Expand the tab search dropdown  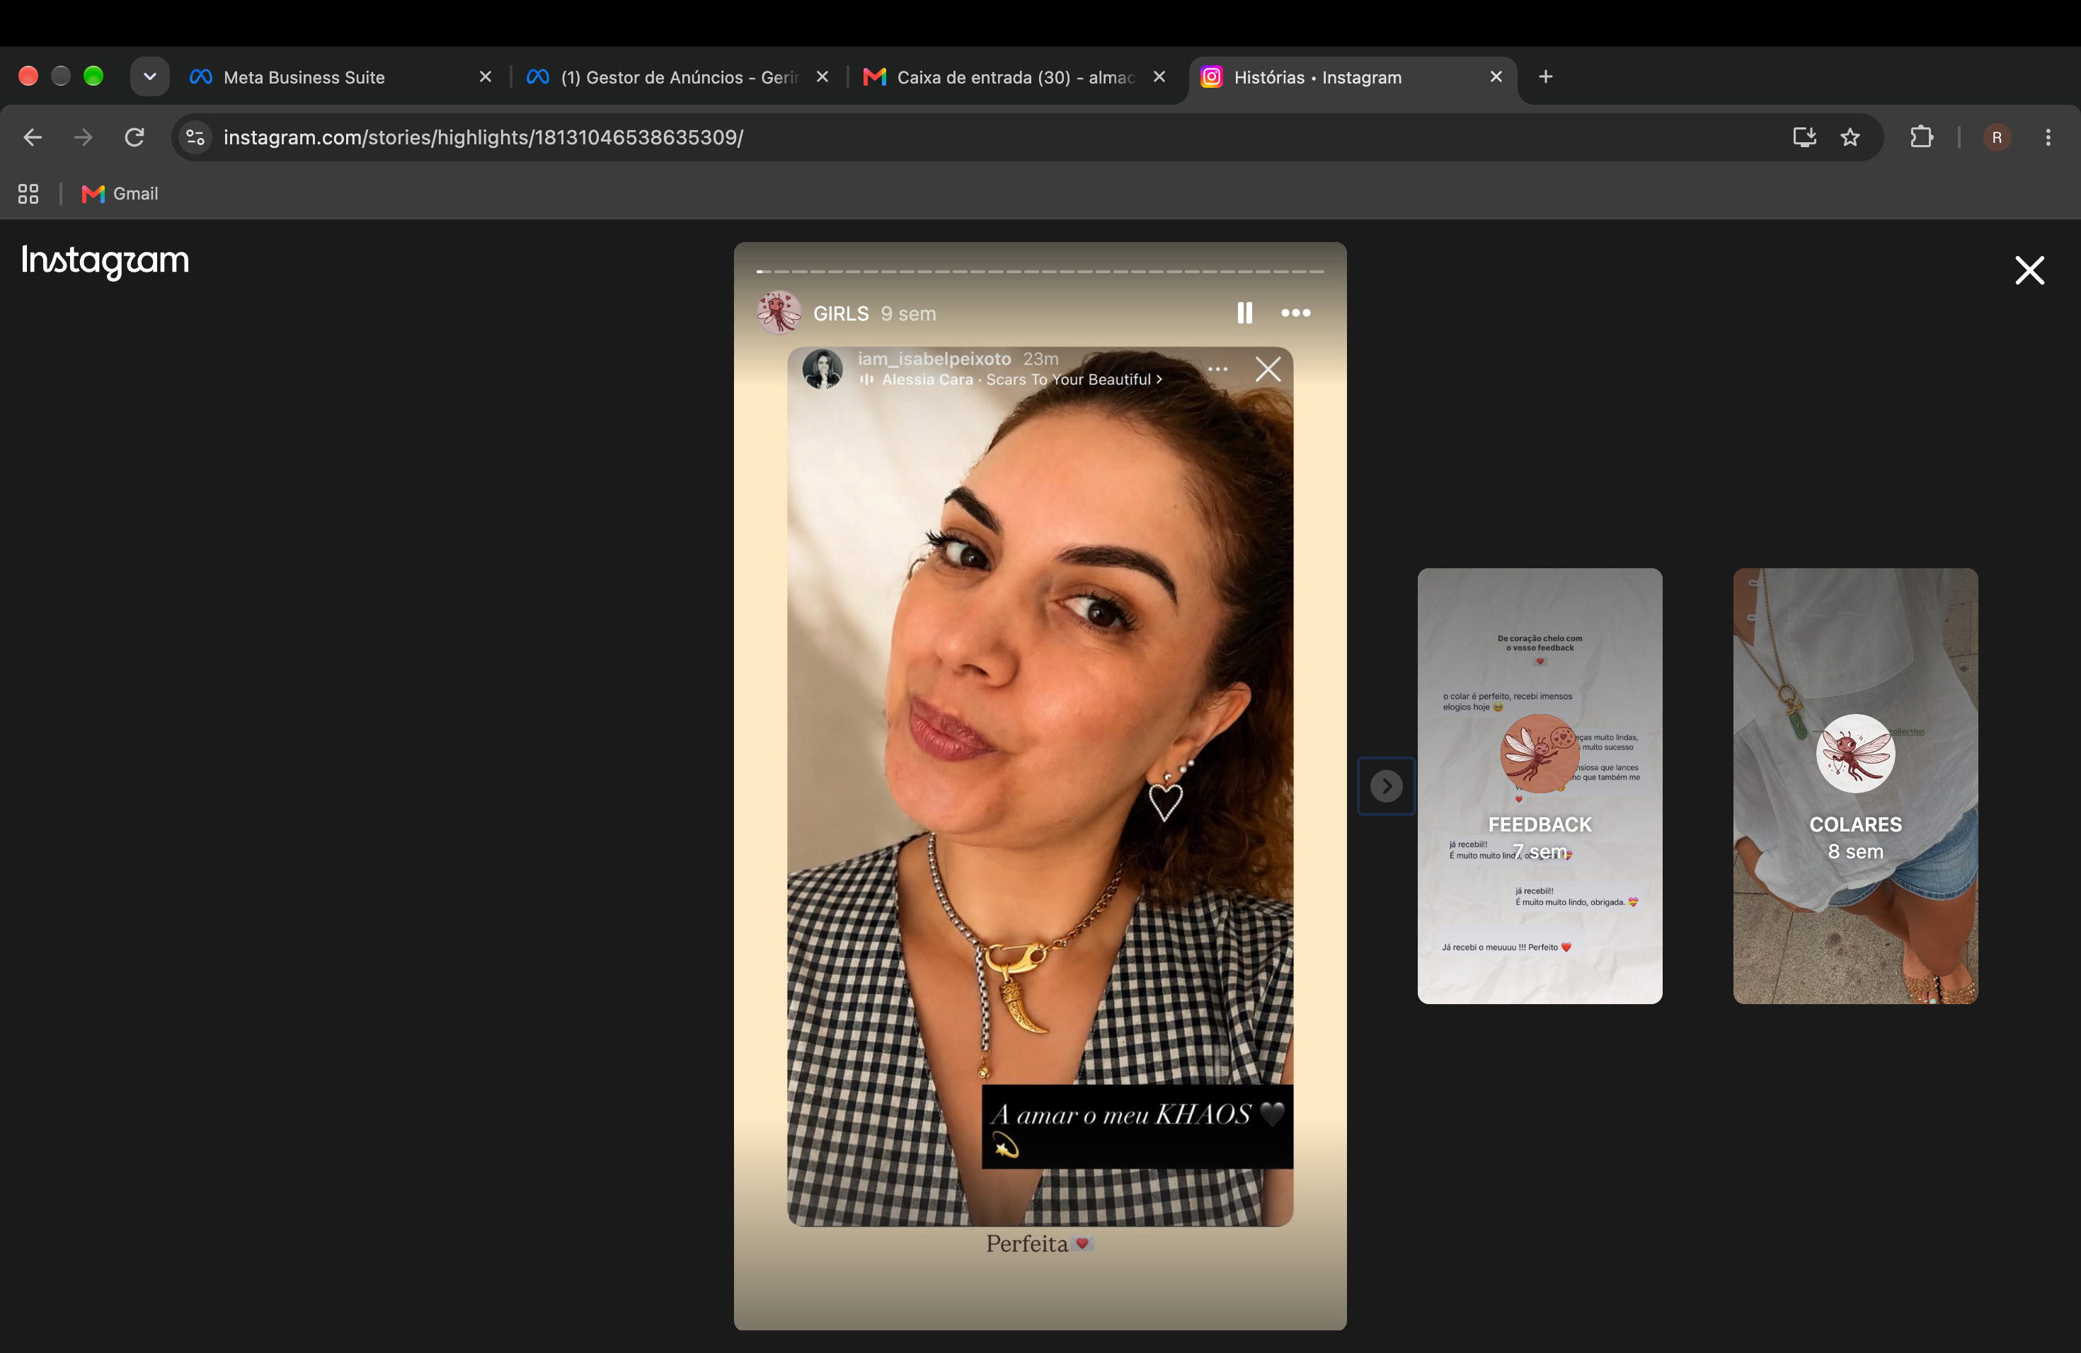pyautogui.click(x=149, y=77)
